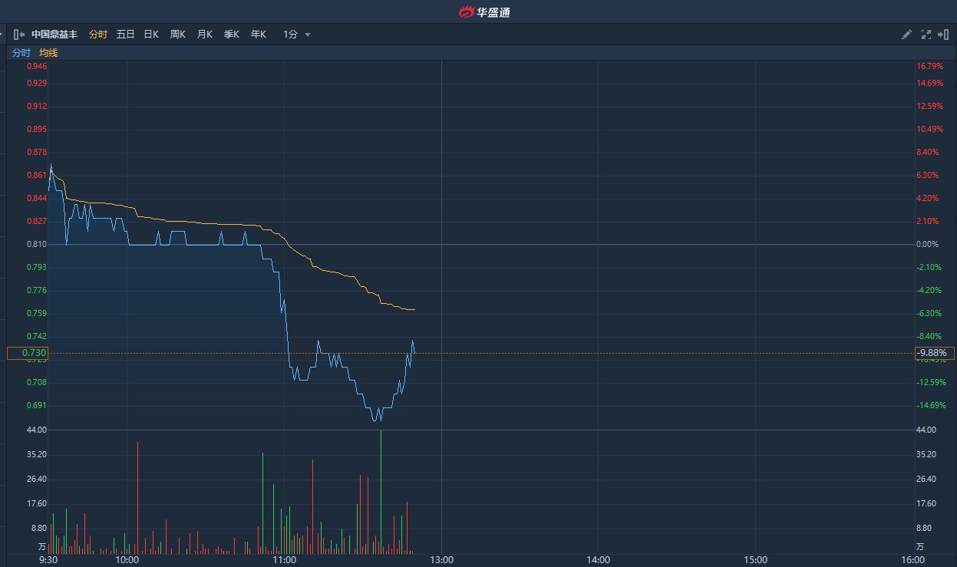Switch to the 周K chart tab
957x567 pixels.
click(x=177, y=35)
